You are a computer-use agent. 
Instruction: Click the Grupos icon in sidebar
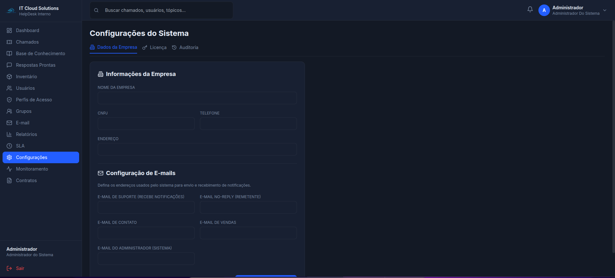[x=9, y=111]
